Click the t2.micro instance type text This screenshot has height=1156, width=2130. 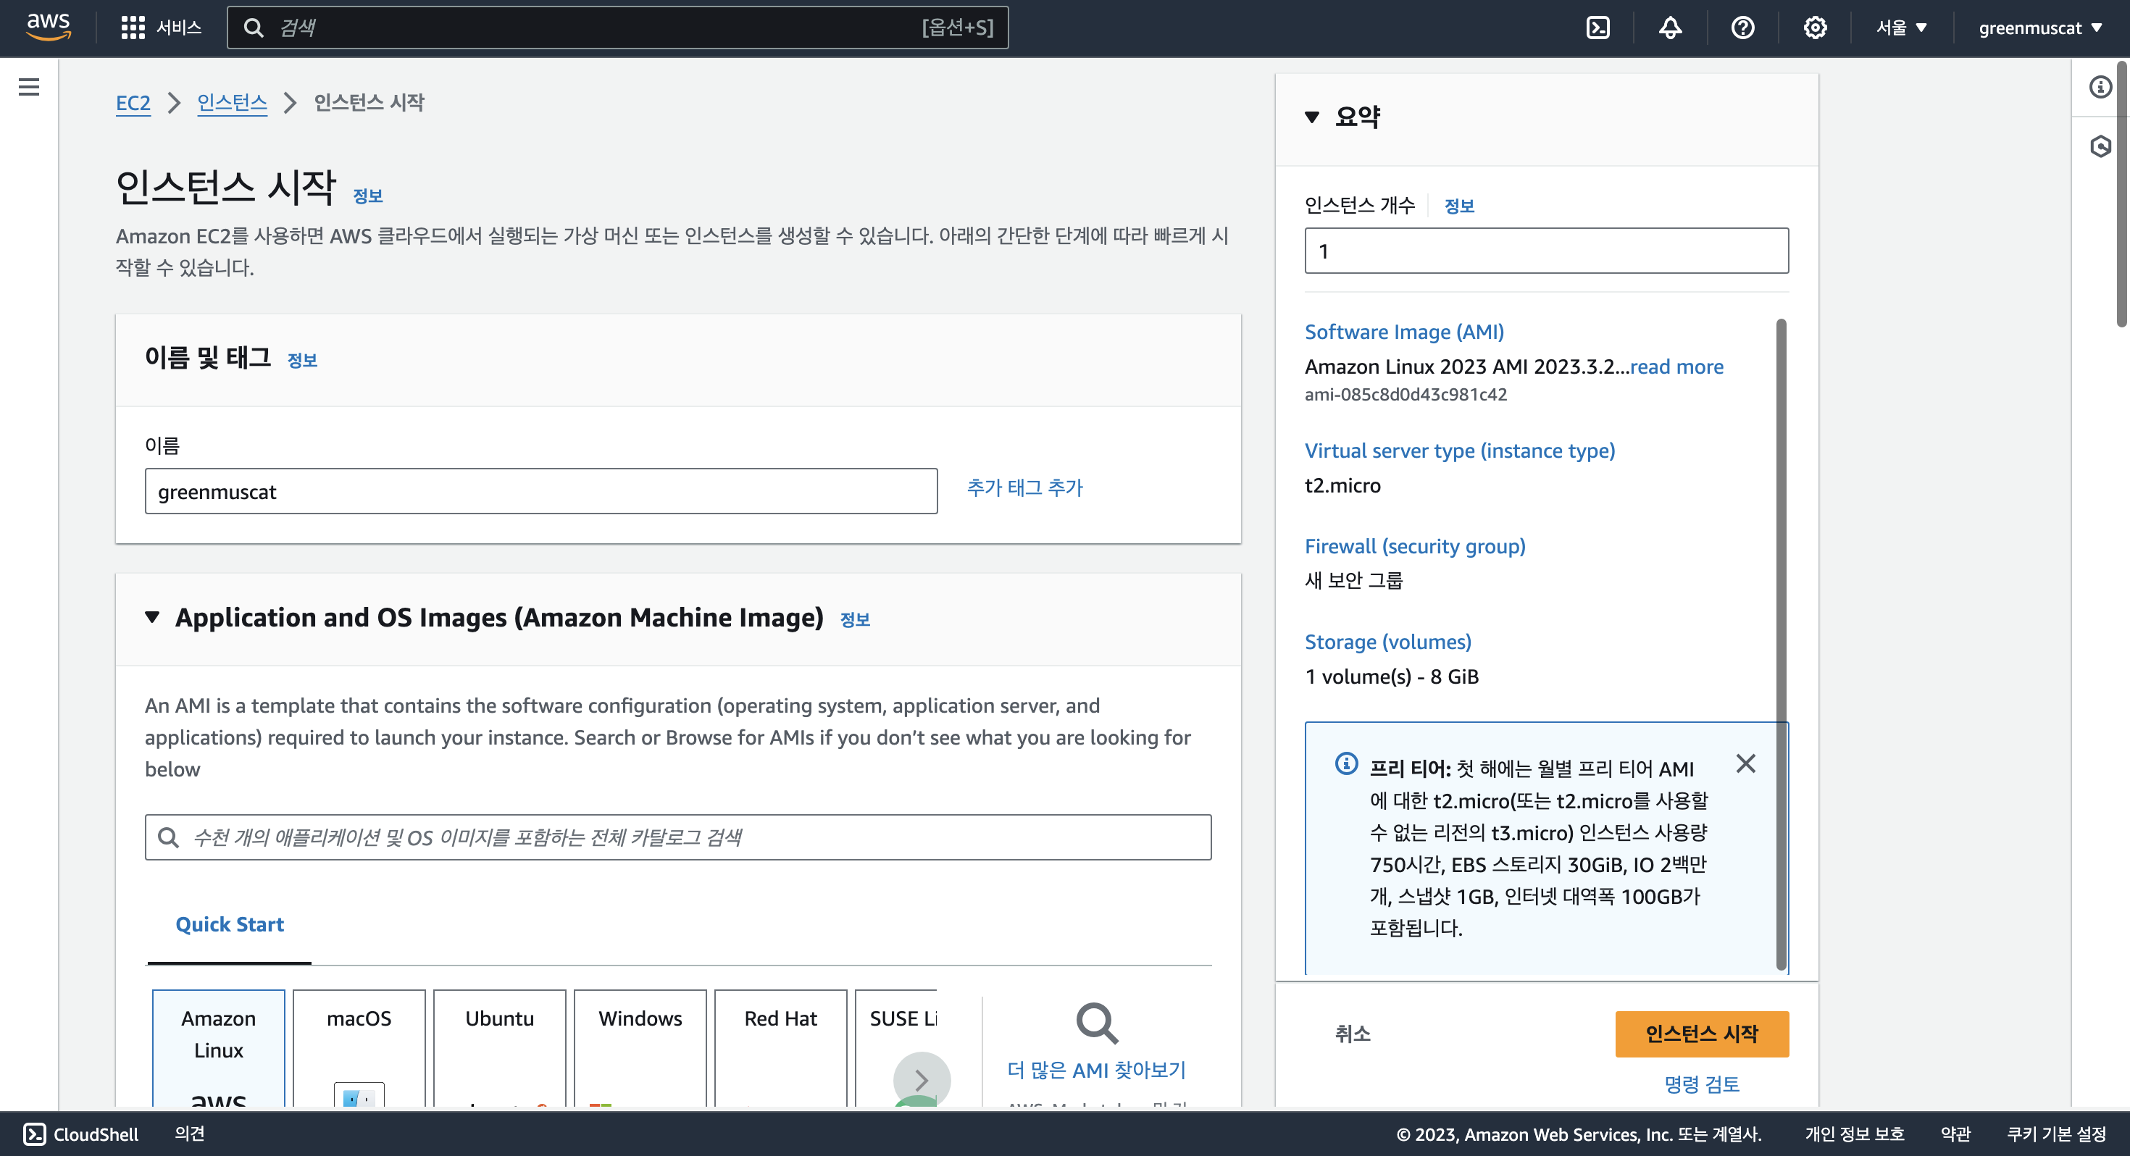(1342, 485)
